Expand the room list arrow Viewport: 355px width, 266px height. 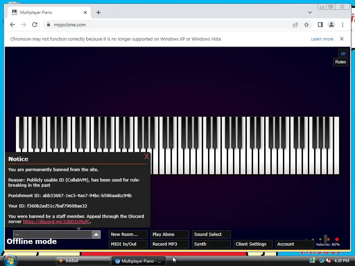point(96,234)
